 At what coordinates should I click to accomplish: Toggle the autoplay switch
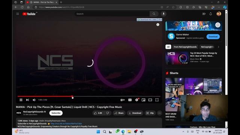pos(123,100)
